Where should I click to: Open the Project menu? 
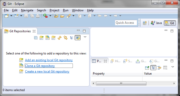54,10
